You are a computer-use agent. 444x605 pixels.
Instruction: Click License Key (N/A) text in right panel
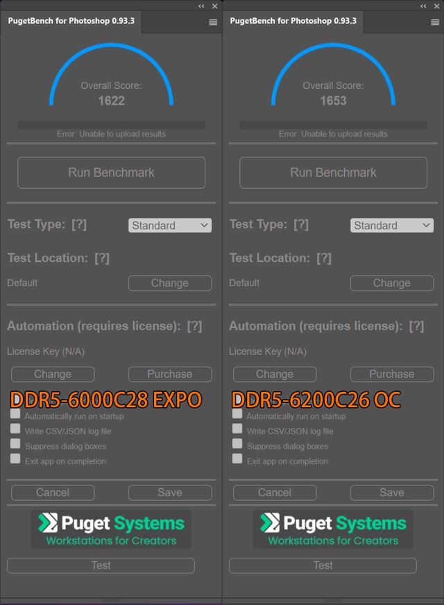(x=268, y=351)
